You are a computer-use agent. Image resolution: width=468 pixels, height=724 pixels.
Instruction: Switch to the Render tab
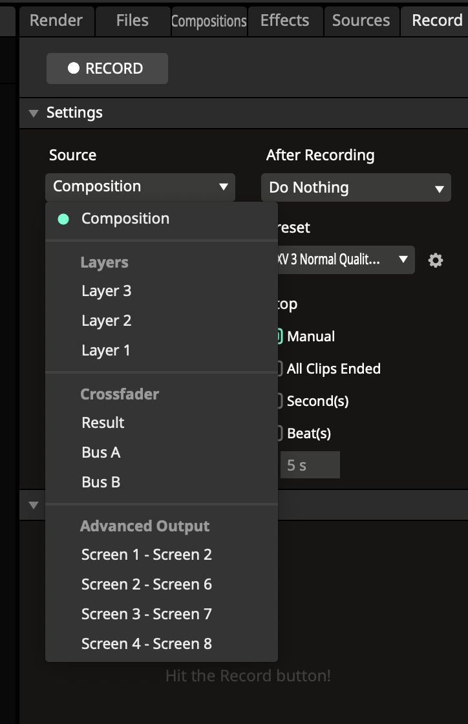56,21
